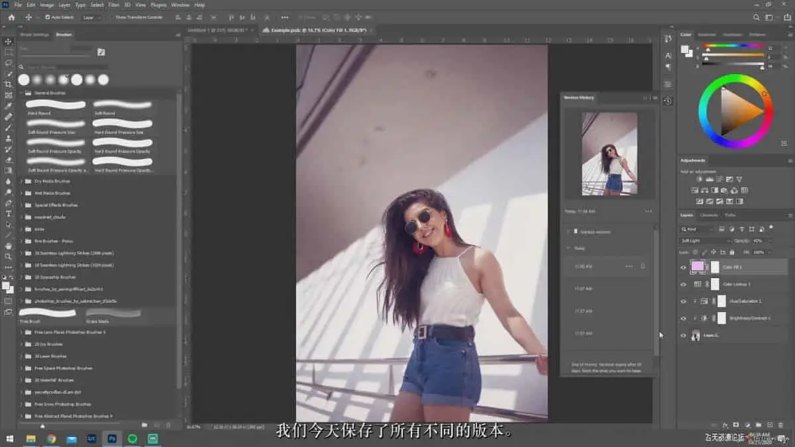Click the Version History preview thumbnail
Screen dimensions: 795x447
[609, 154]
